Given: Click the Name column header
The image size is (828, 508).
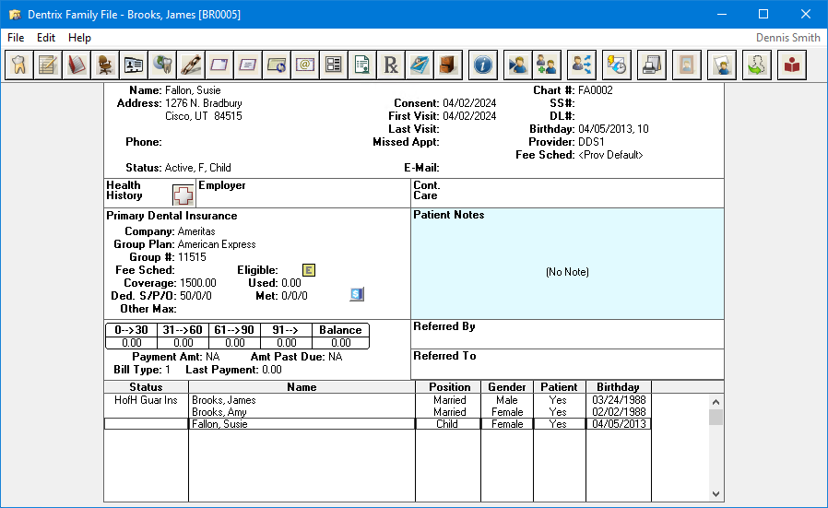Looking at the screenshot, I should [x=302, y=387].
